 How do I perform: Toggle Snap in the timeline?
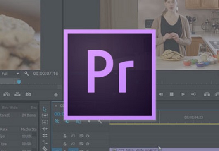click(x=67, y=121)
